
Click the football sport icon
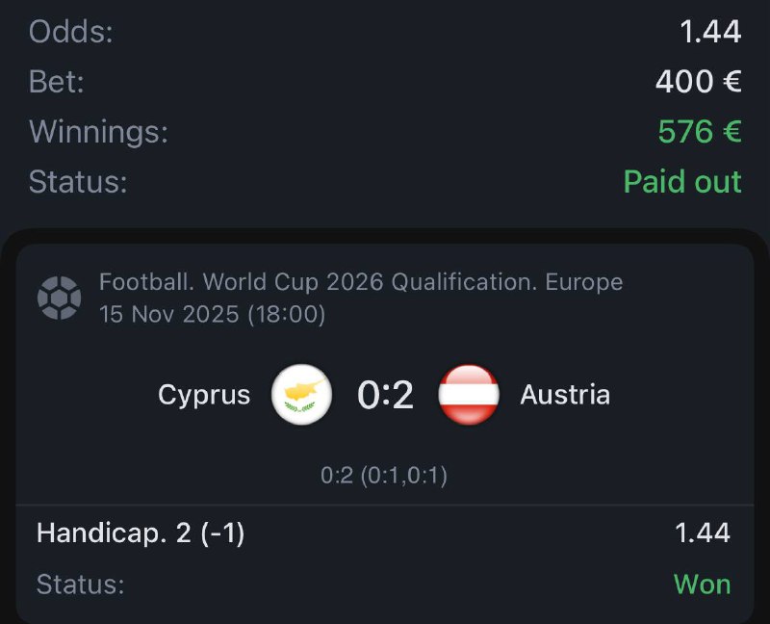[x=59, y=298]
